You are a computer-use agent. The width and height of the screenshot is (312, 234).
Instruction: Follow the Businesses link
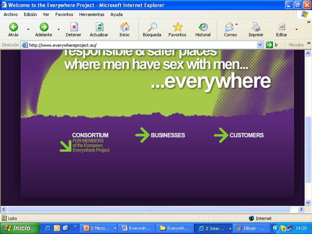point(168,135)
